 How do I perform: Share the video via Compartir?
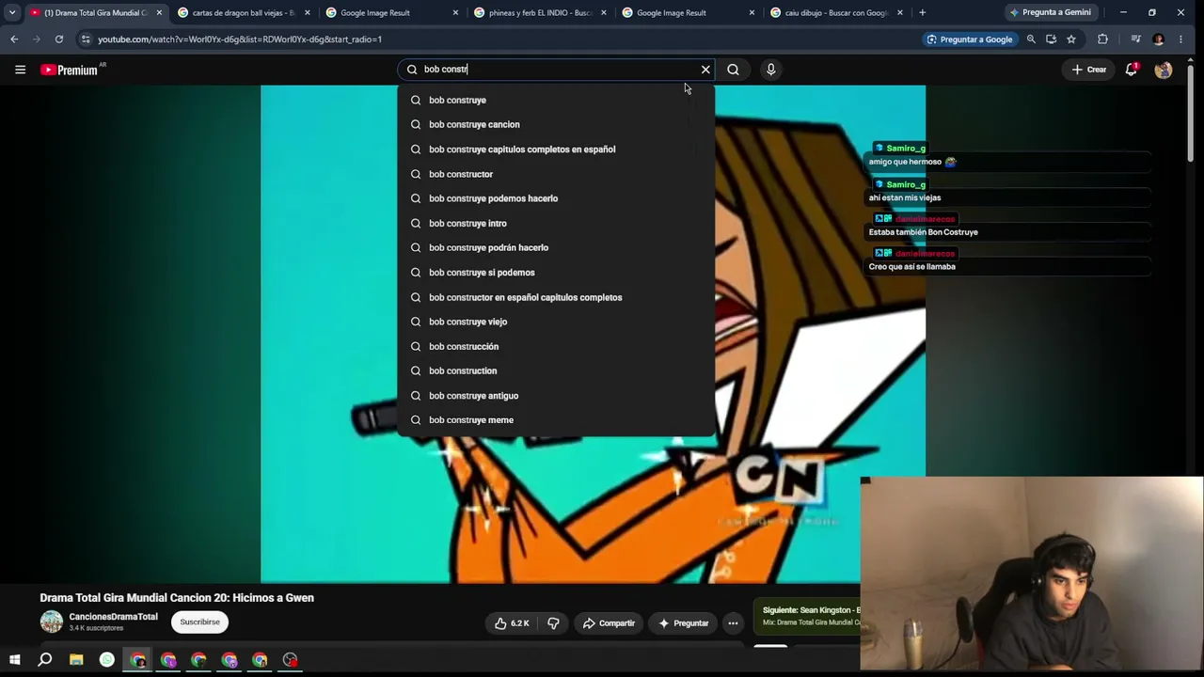click(609, 623)
